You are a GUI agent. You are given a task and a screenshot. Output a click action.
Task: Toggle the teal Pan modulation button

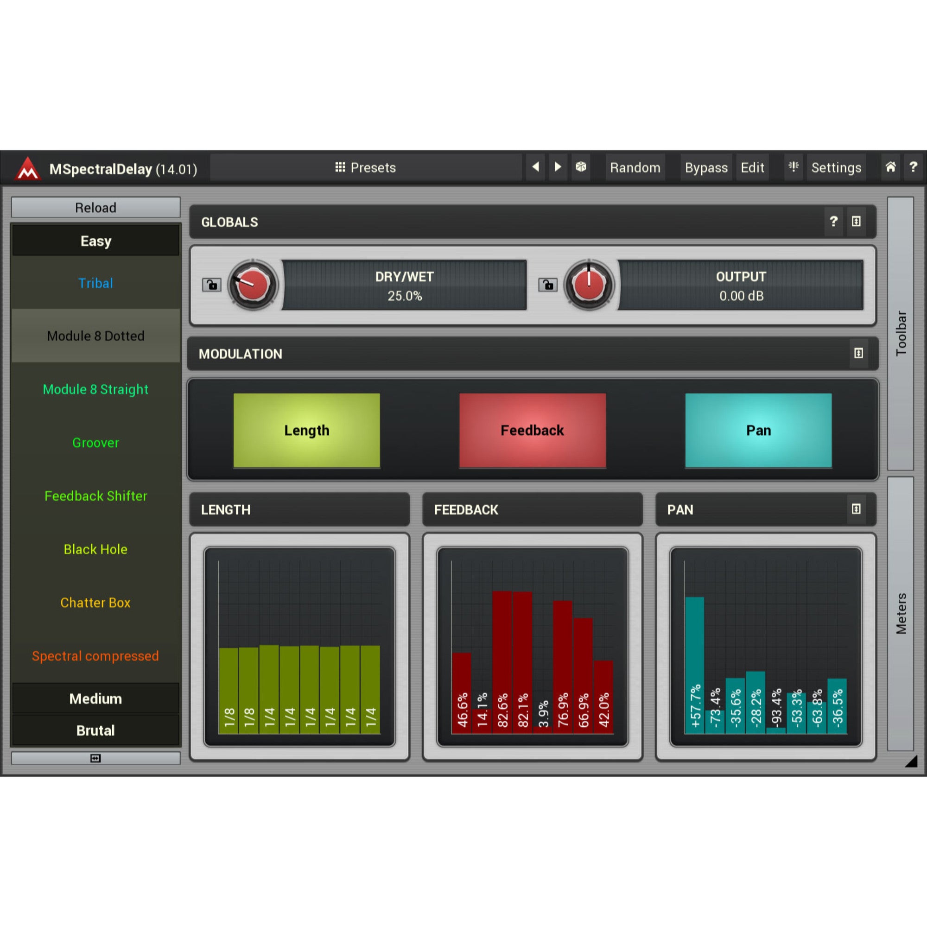(x=759, y=430)
